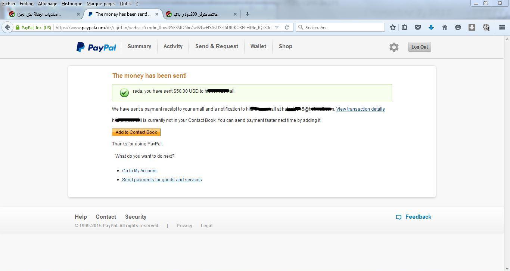
Task: Reload the page with refresh icon
Action: coord(287,27)
